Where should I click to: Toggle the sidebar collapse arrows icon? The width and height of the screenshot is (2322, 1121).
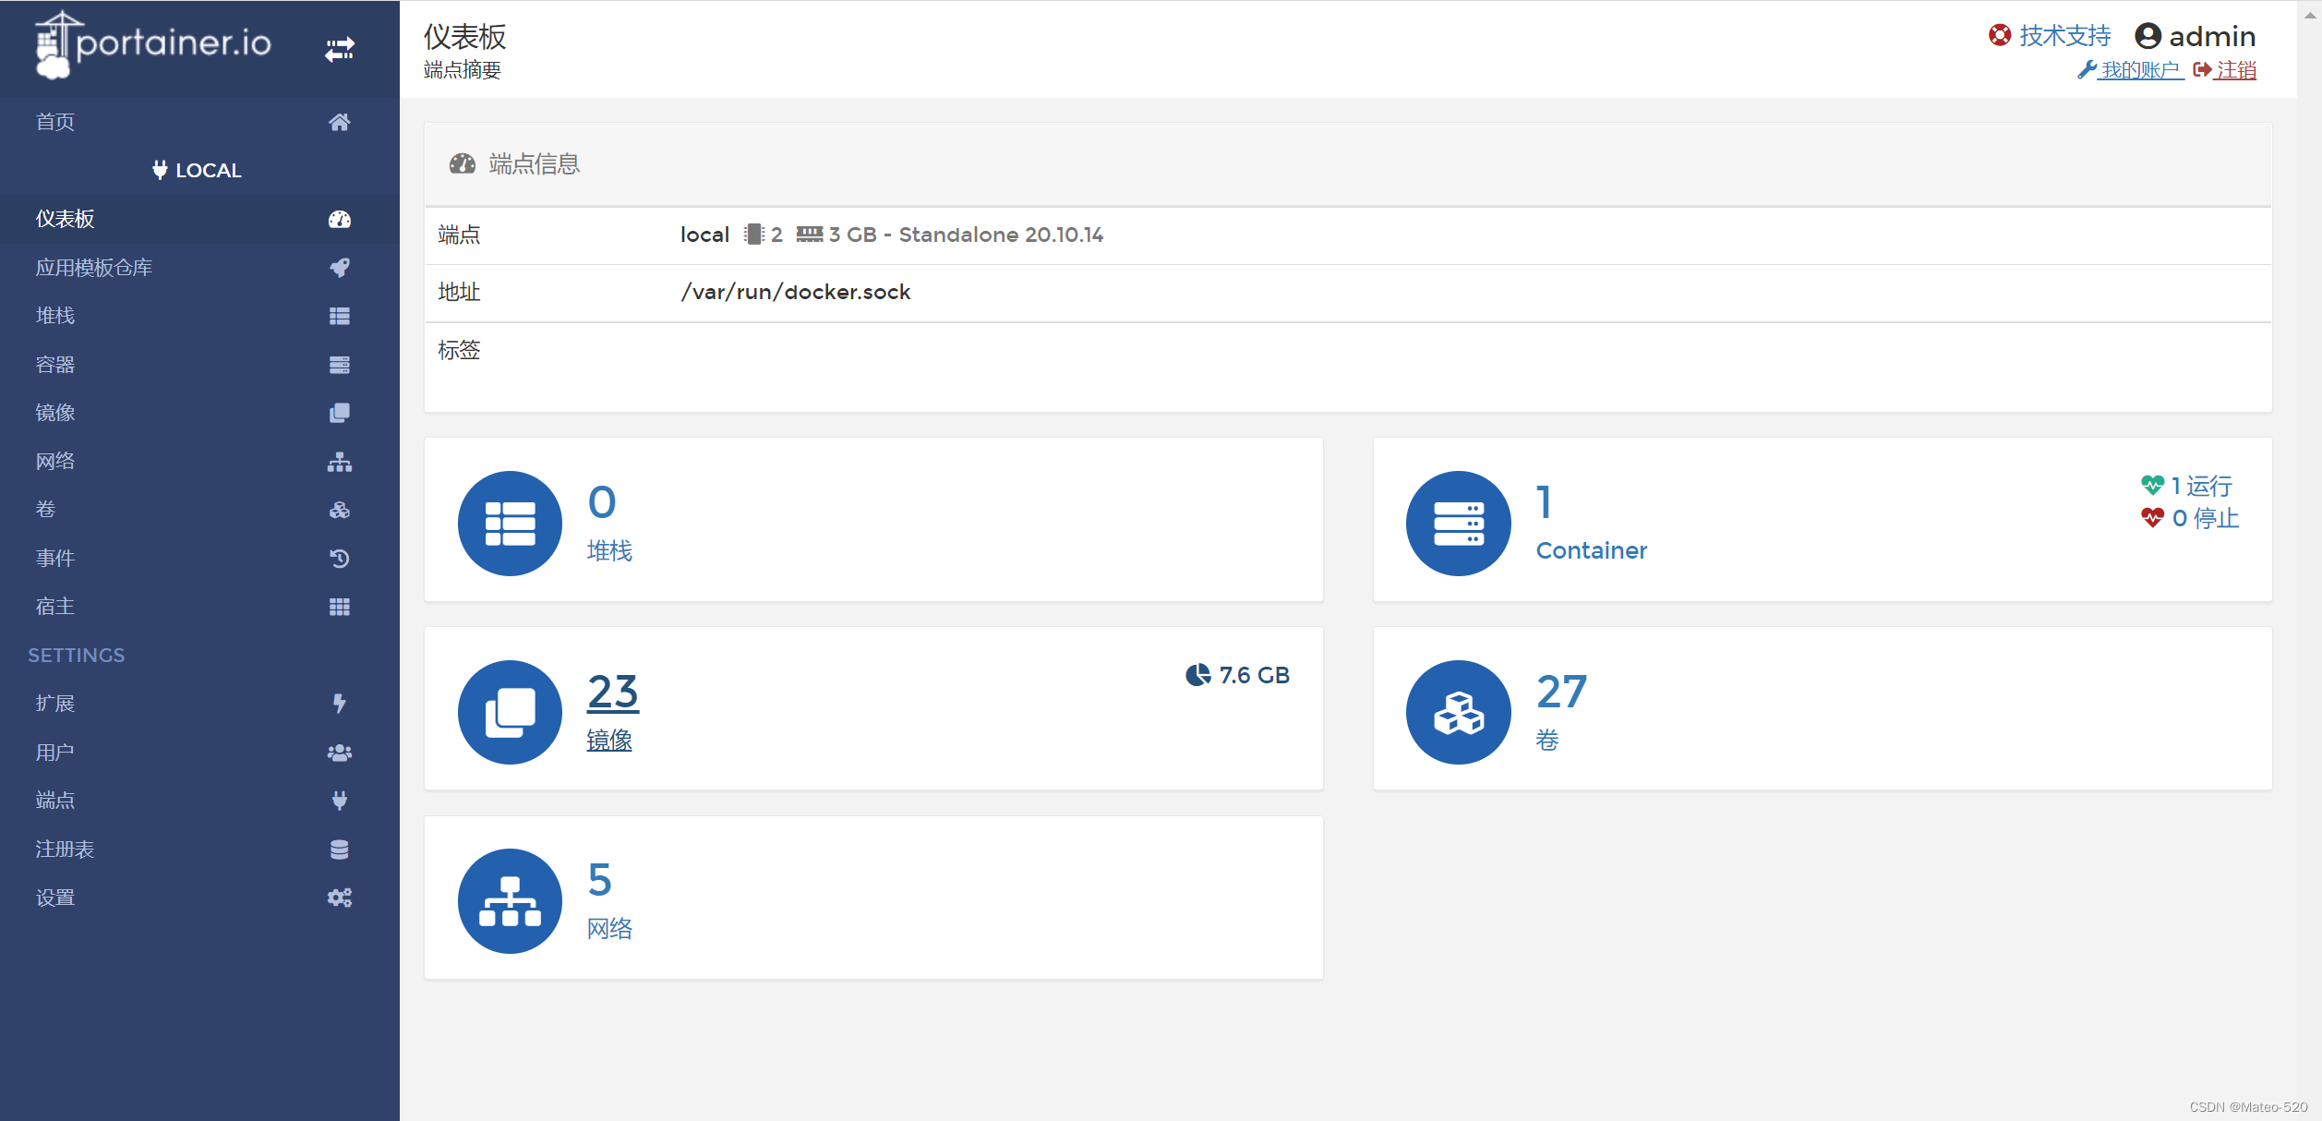[340, 49]
